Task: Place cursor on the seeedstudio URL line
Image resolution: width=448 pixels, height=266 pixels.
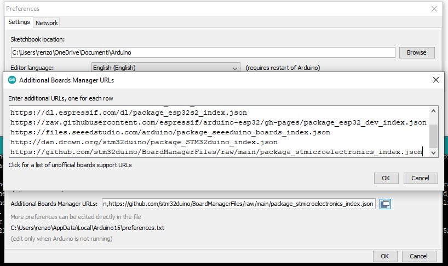Action: pyautogui.click(x=170, y=132)
